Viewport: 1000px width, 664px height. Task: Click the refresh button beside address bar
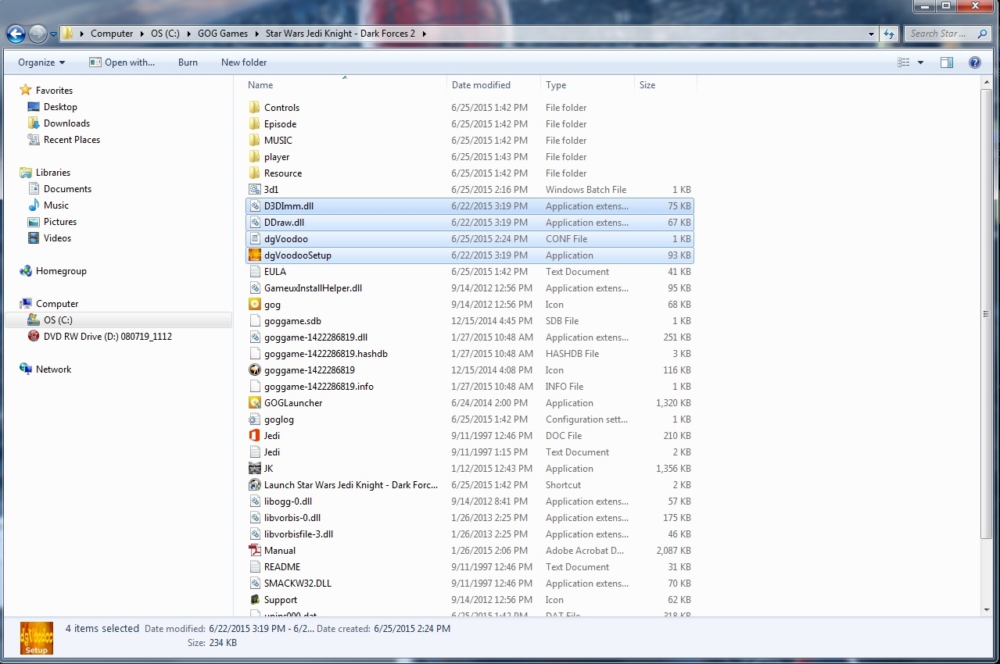click(888, 34)
